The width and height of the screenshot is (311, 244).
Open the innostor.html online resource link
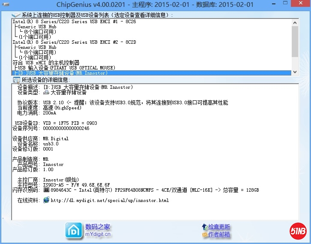click(110, 200)
